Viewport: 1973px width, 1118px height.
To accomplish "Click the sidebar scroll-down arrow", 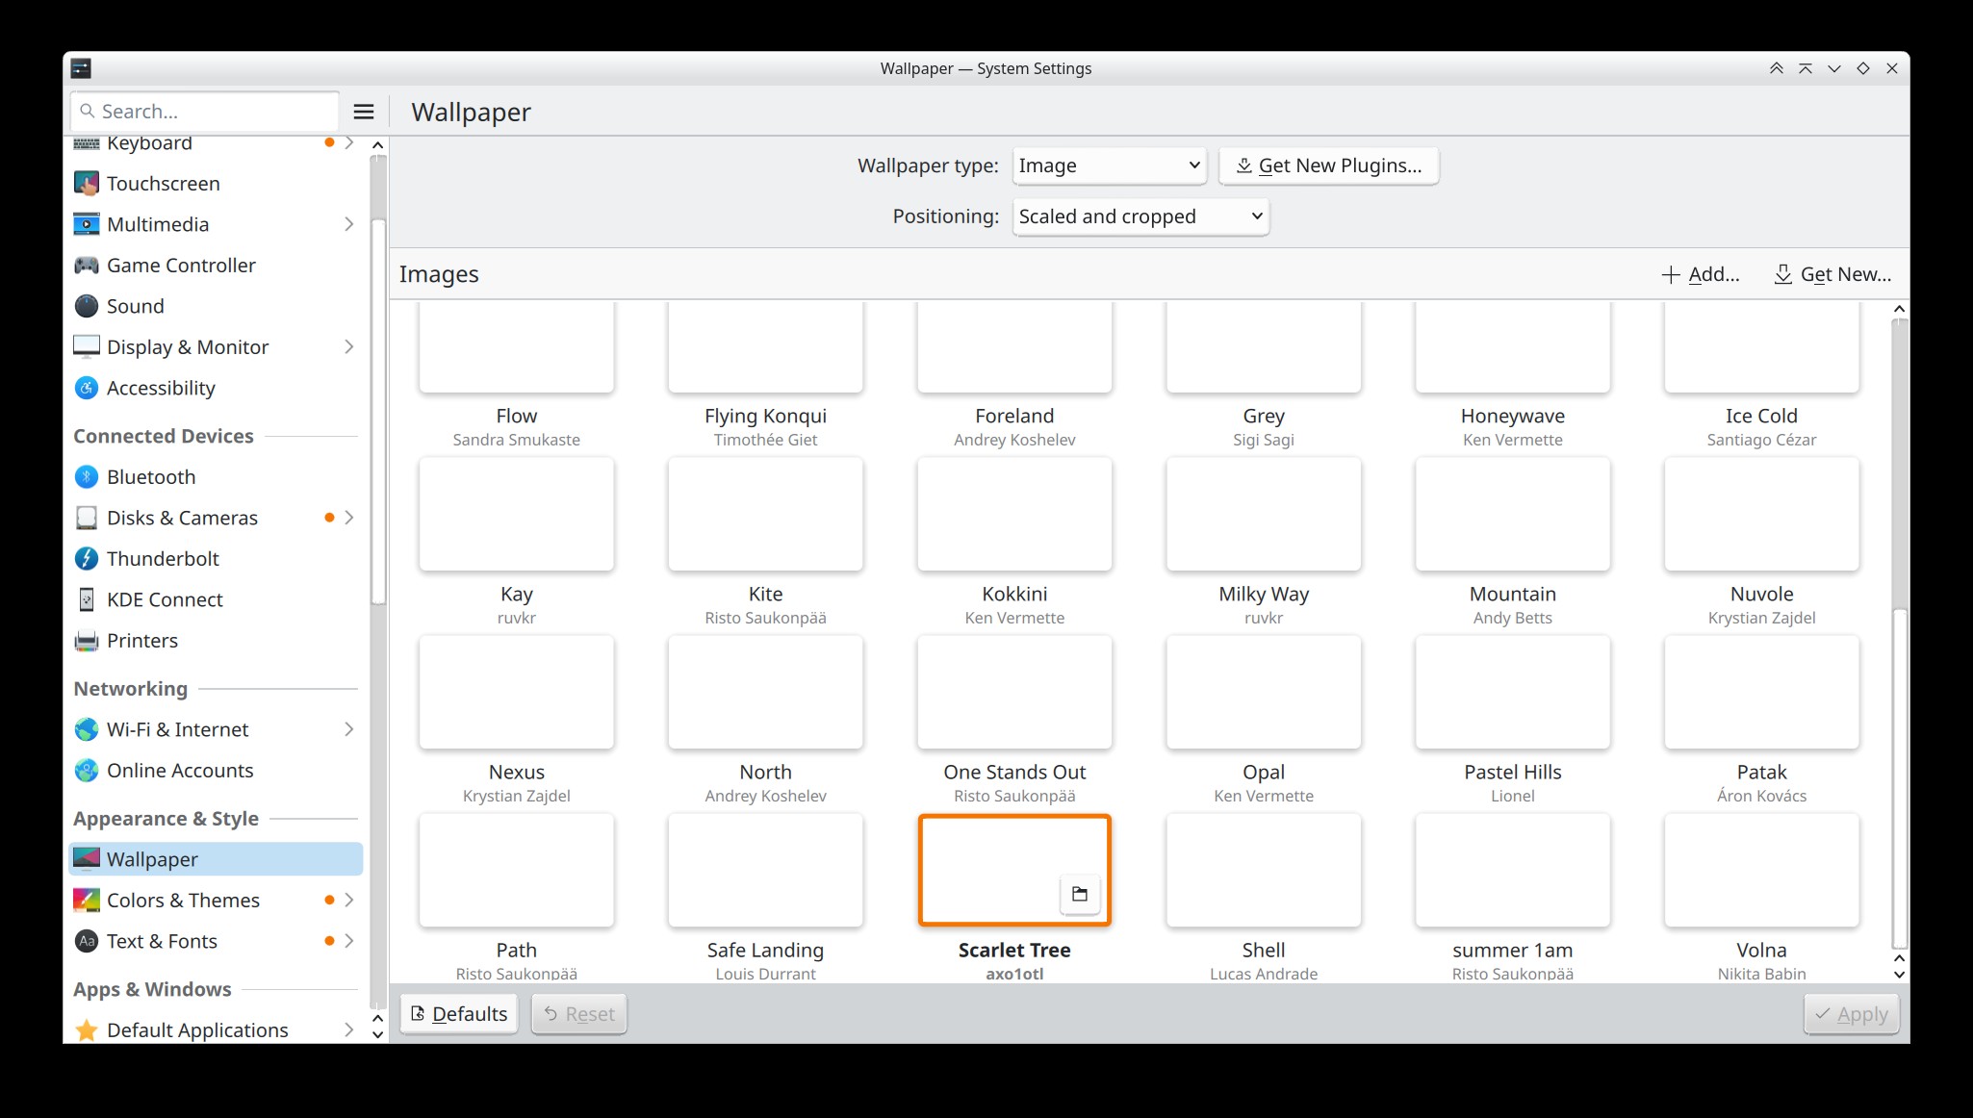I will 378,1035.
